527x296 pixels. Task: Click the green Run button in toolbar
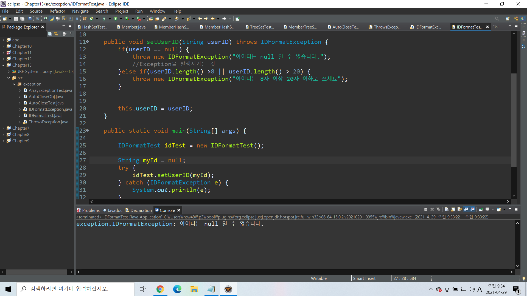(x=116, y=19)
